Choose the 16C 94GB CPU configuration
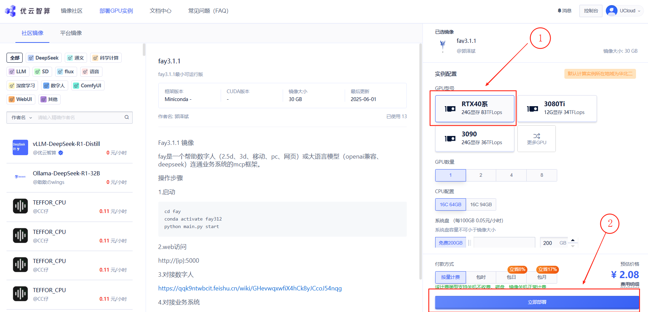Viewport: 648px width, 312px height. (x=481, y=204)
